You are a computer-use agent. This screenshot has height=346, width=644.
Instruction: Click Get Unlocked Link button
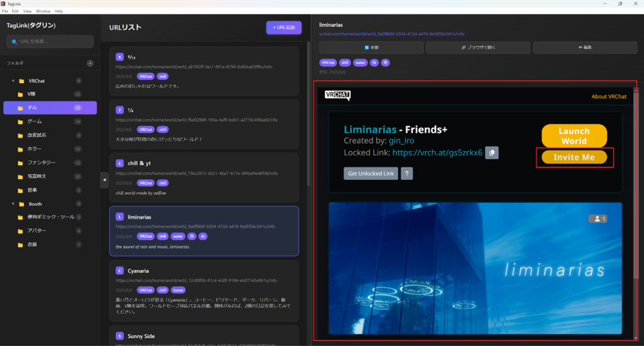point(371,174)
